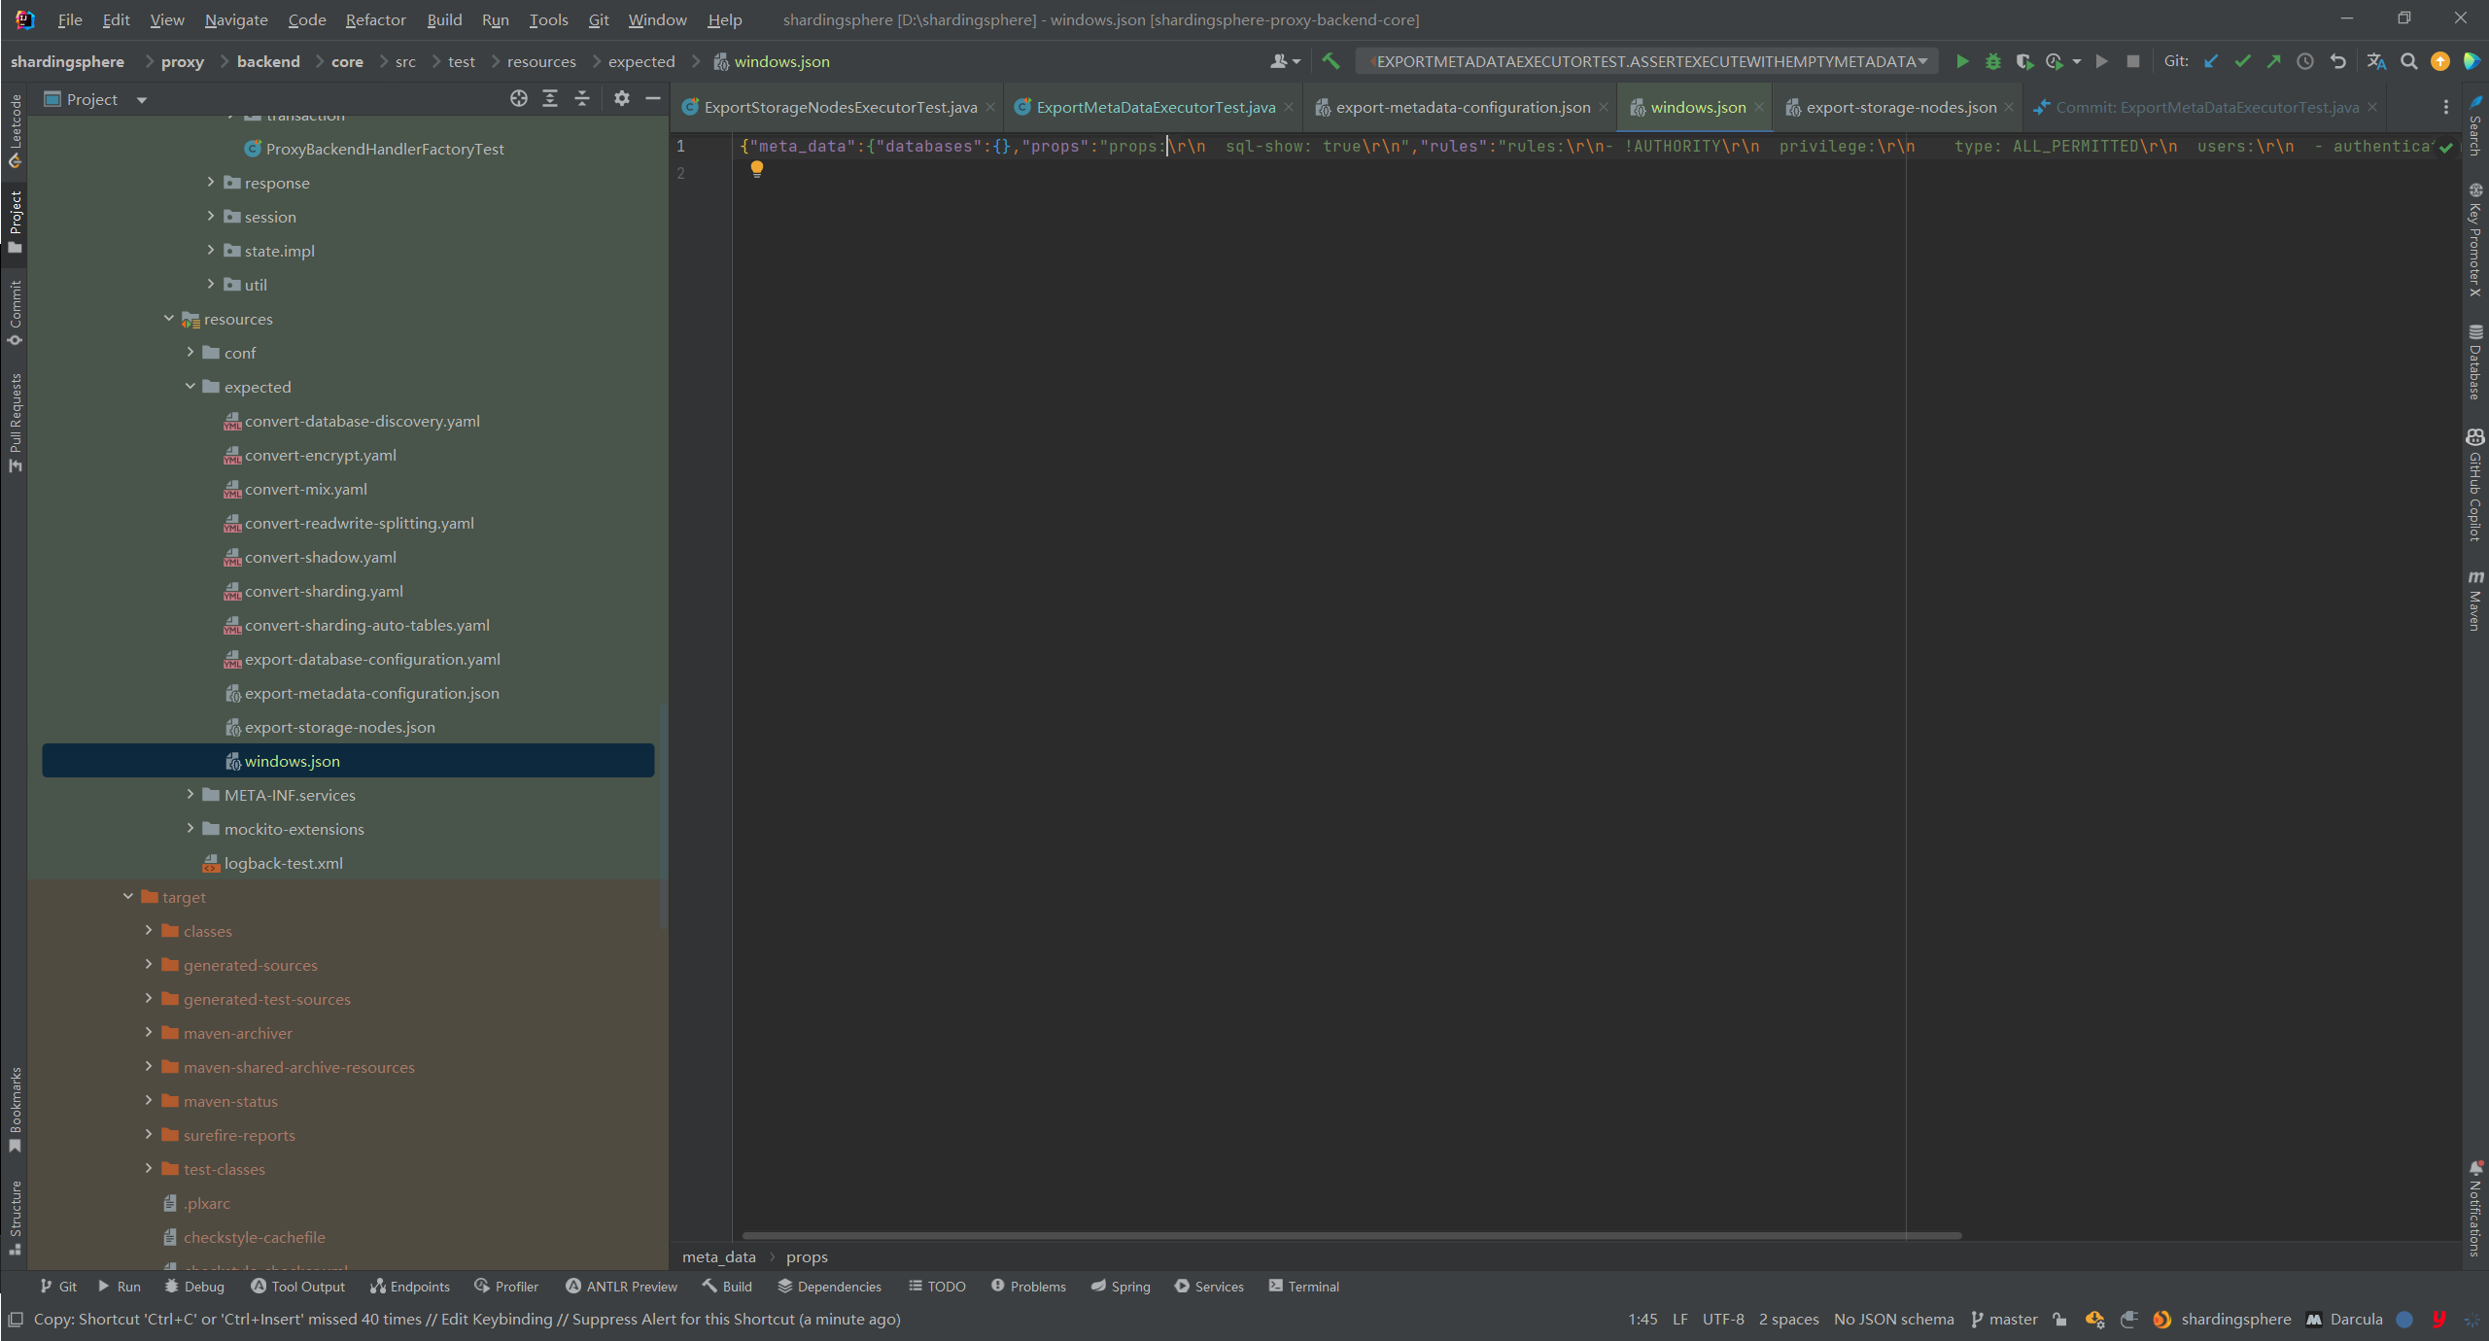Click Search Everywhere magnifier icon
The height and width of the screenshot is (1341, 2489).
(2408, 61)
